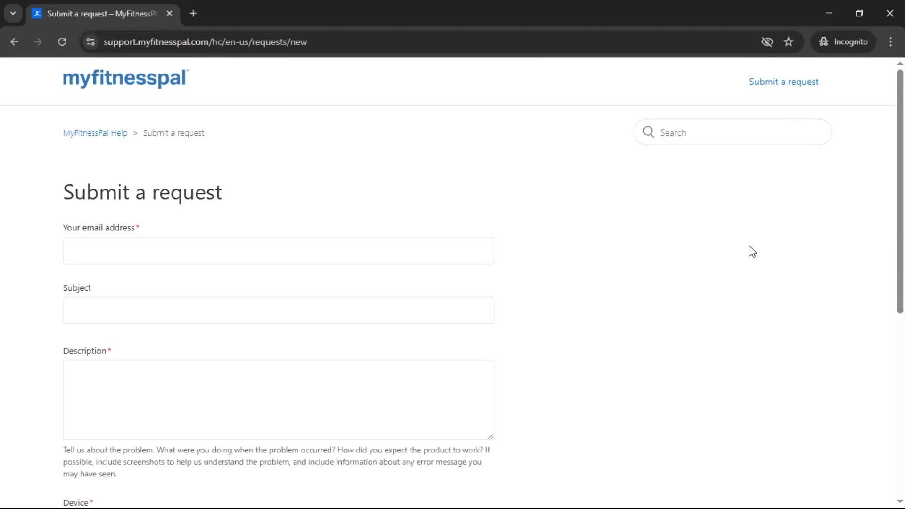Click the Submit a request page heading
905x509 pixels.
point(142,192)
